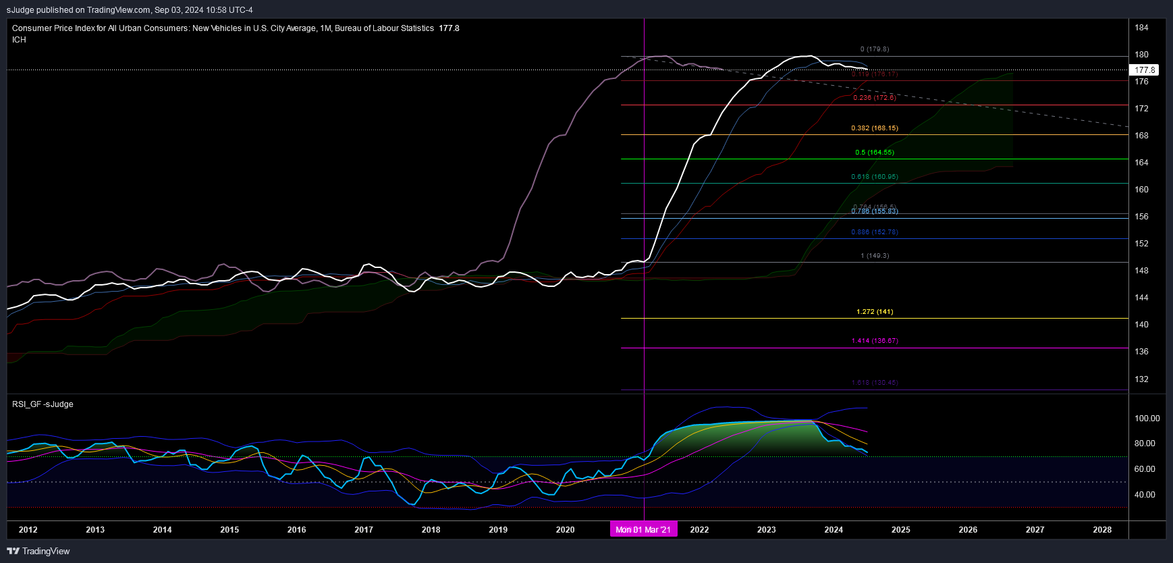Screen dimensions: 1173x563
Task: Click the 2020 label on time axis
Action: click(x=566, y=530)
